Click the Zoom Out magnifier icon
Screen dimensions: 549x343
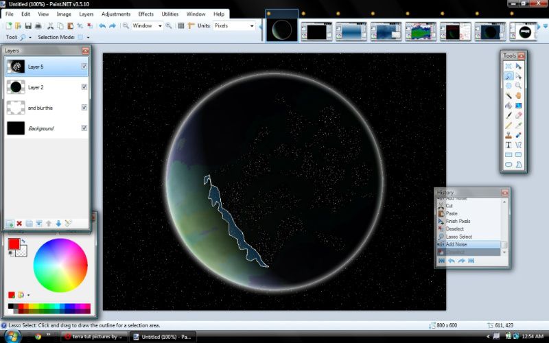[x=126, y=25]
